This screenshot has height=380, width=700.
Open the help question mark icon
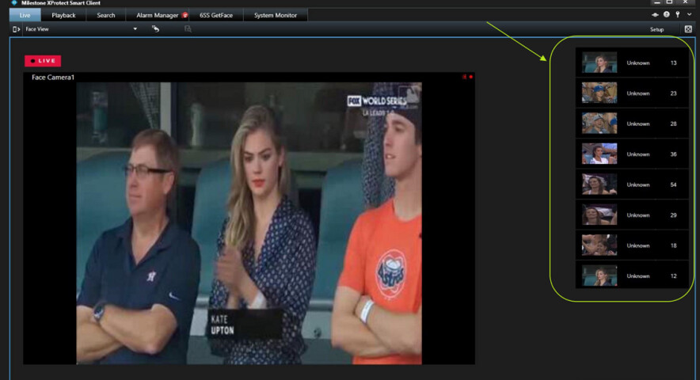click(667, 15)
